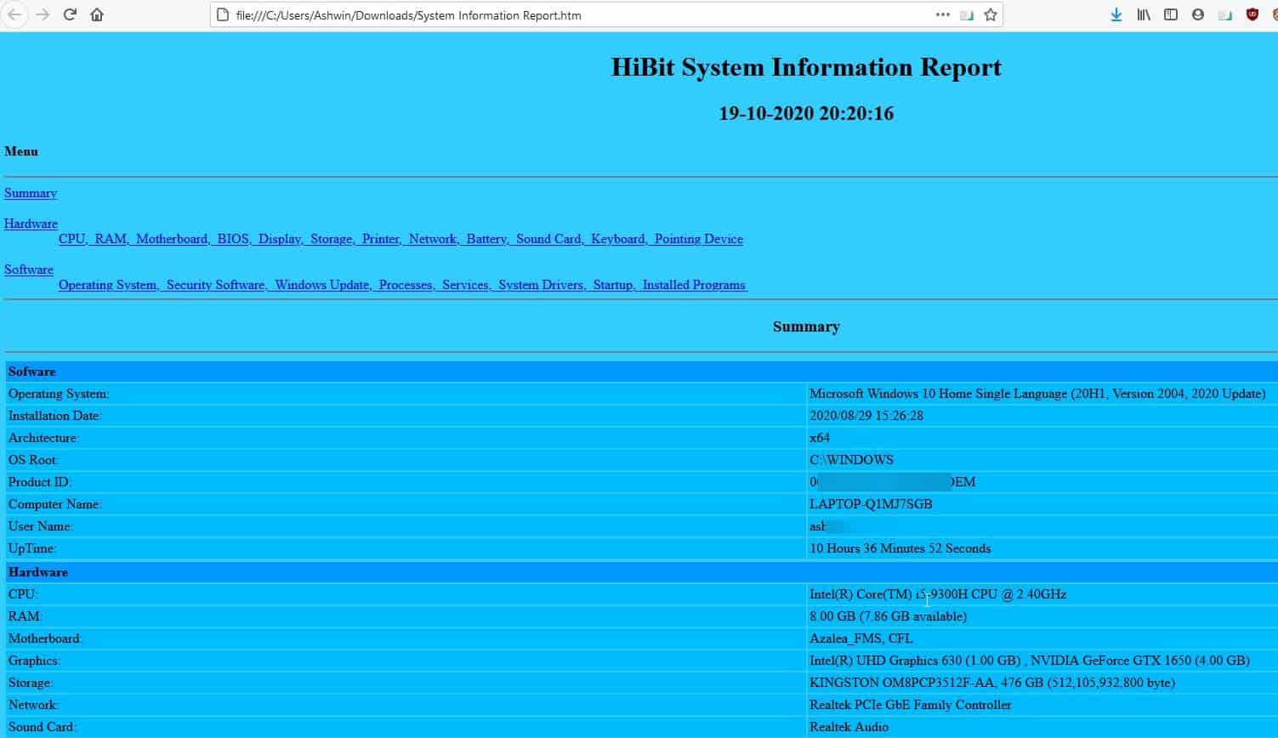The height and width of the screenshot is (738, 1278).
Task: Open the Firefox Account profile icon
Action: click(x=1198, y=14)
